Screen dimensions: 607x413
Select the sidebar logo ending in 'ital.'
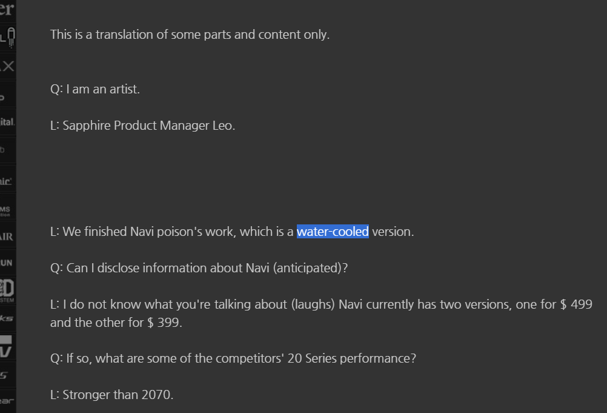click(7, 122)
